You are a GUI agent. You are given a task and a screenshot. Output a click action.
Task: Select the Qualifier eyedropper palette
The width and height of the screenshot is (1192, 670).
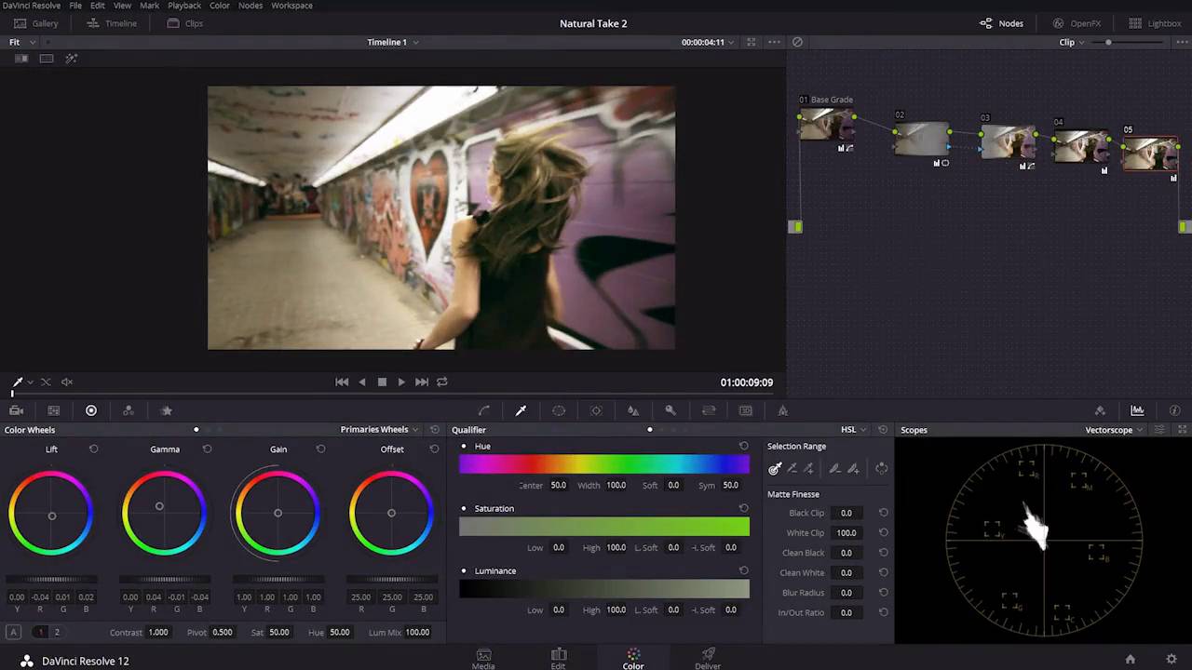point(521,410)
